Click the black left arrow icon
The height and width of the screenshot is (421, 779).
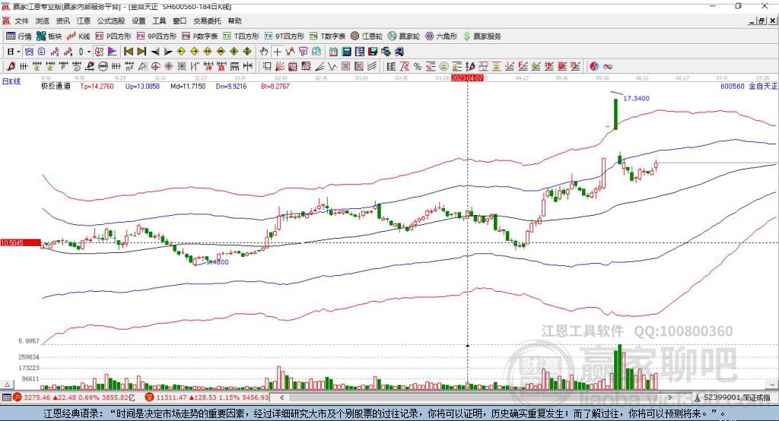coord(155,52)
